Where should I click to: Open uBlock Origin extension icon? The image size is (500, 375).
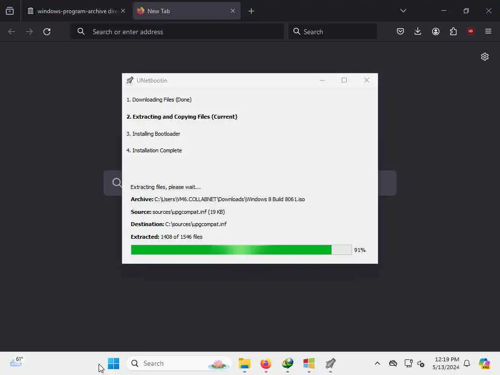tap(471, 31)
